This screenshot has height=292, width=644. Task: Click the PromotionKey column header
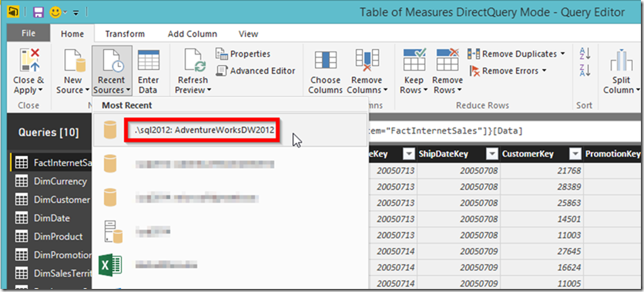coord(612,154)
